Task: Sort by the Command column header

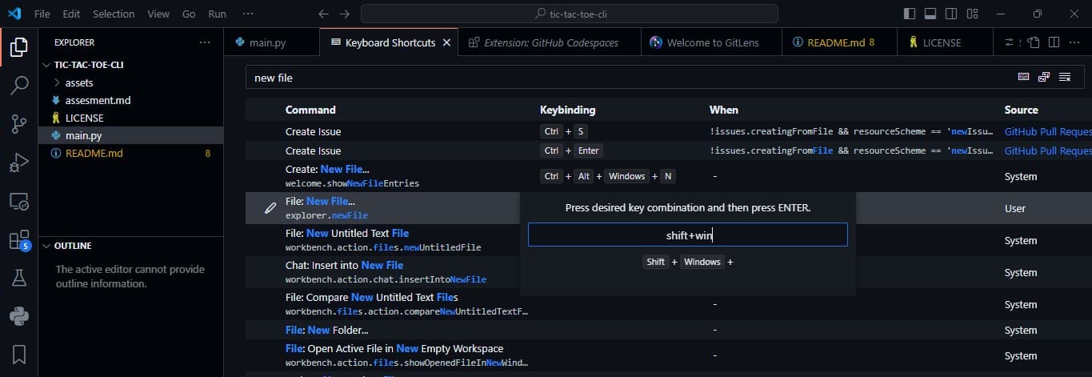Action: [x=310, y=110]
